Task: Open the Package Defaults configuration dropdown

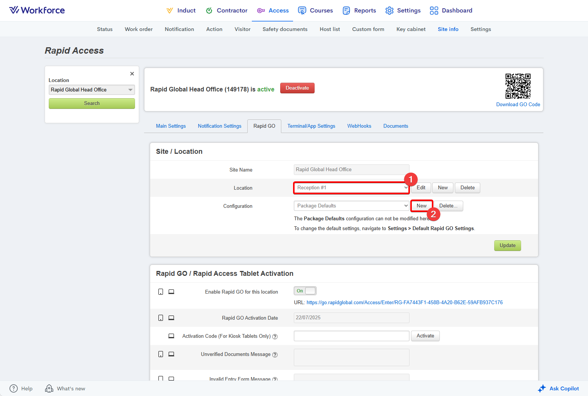Action: tap(352, 206)
